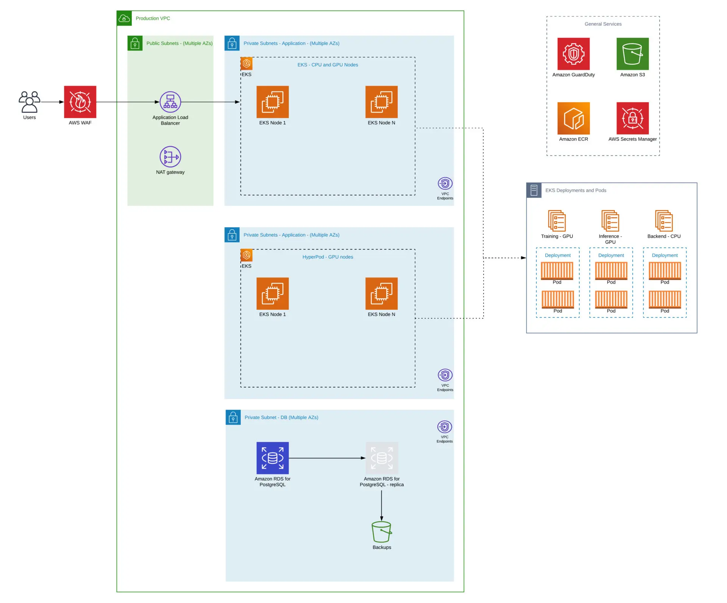Select the AWS Secrets Manager icon
Image resolution: width=727 pixels, height=603 pixels.
[633, 118]
